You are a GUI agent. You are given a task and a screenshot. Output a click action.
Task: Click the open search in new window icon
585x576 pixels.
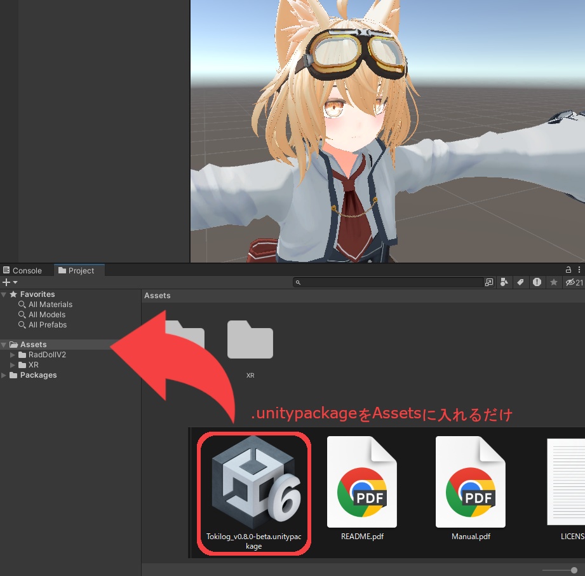click(489, 282)
